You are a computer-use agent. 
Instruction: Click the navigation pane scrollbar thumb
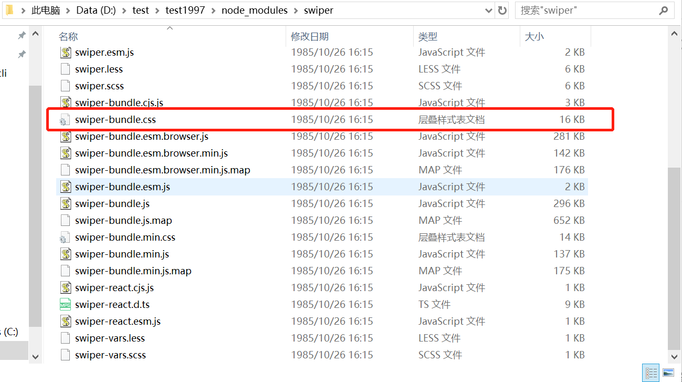pos(35,206)
